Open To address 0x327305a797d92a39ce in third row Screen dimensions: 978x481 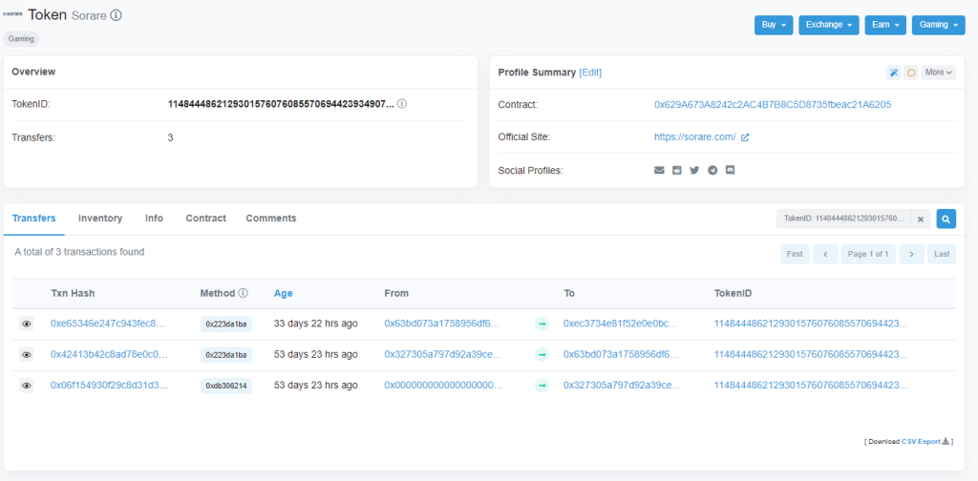622,386
